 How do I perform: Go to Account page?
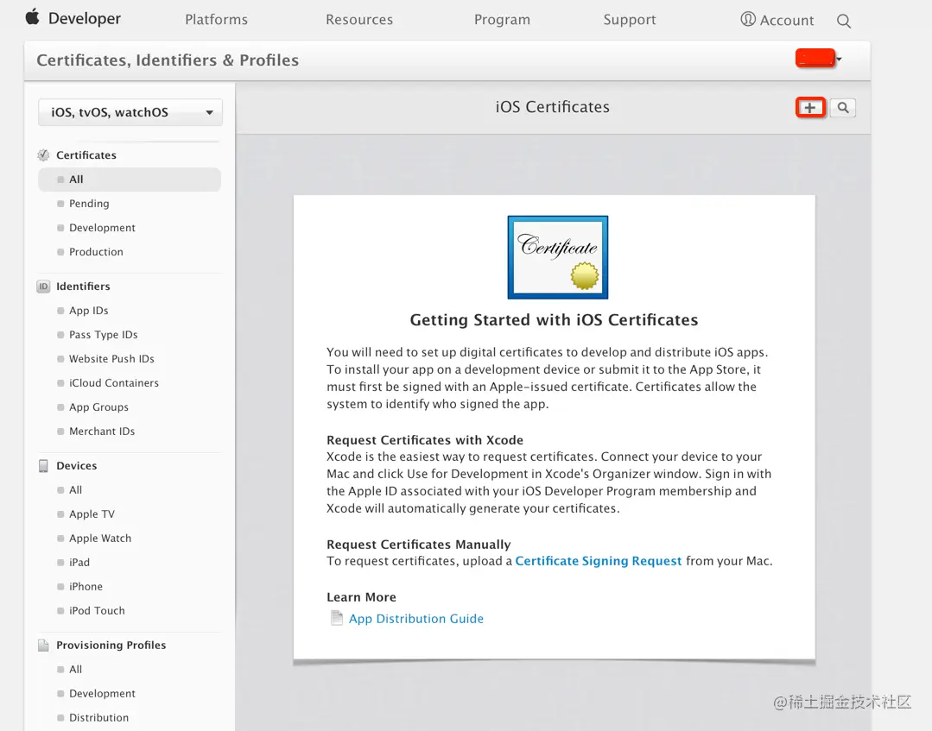point(787,20)
